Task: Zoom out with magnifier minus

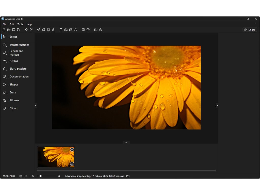Action: [x=34, y=176]
